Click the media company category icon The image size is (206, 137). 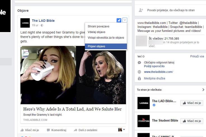[x=139, y=79]
